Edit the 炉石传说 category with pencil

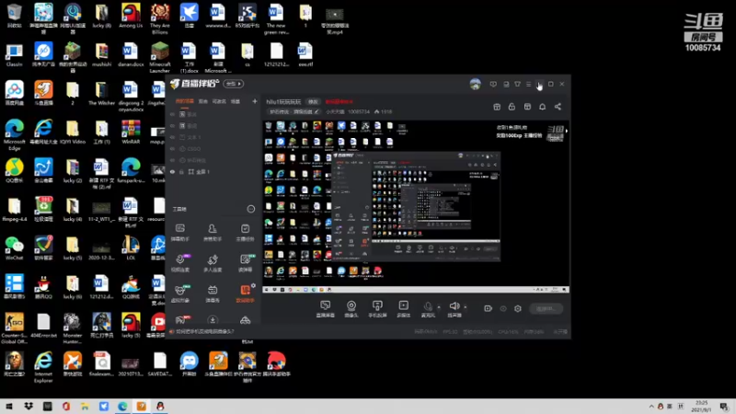point(316,111)
